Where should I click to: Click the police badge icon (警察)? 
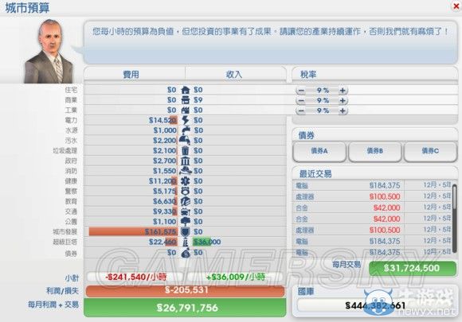tap(185, 191)
